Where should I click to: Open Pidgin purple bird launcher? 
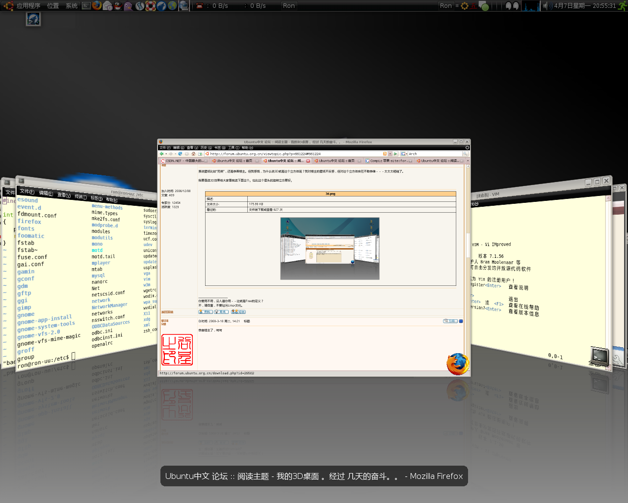128,6
